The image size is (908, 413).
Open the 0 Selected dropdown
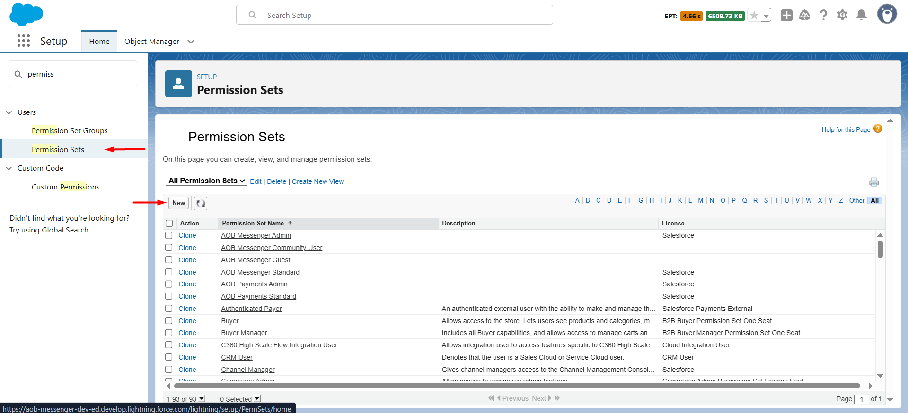tap(257, 399)
